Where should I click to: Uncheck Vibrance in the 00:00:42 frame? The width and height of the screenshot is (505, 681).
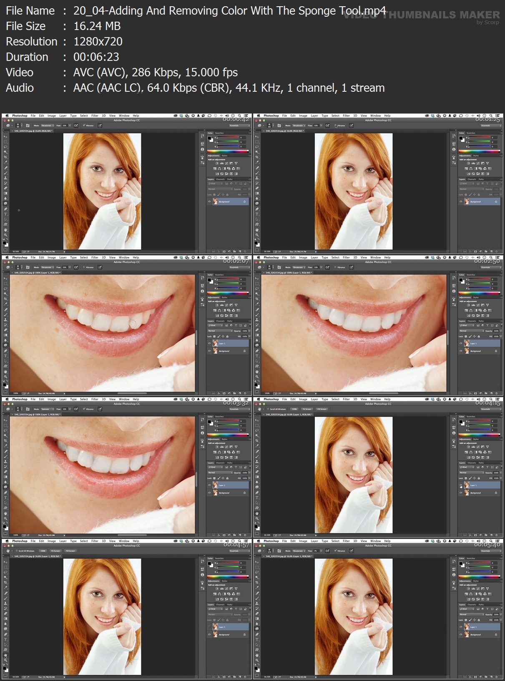click(84, 125)
